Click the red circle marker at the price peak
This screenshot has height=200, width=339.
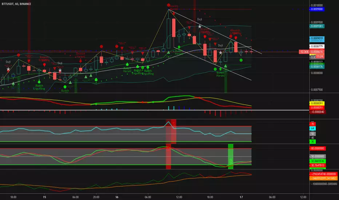(x=169, y=5)
